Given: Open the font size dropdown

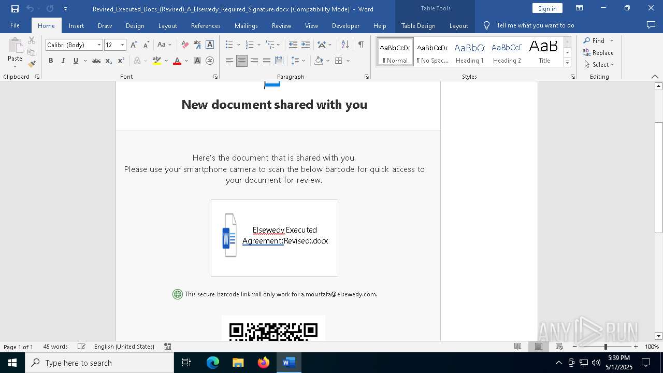Looking at the screenshot, I should [123, 45].
